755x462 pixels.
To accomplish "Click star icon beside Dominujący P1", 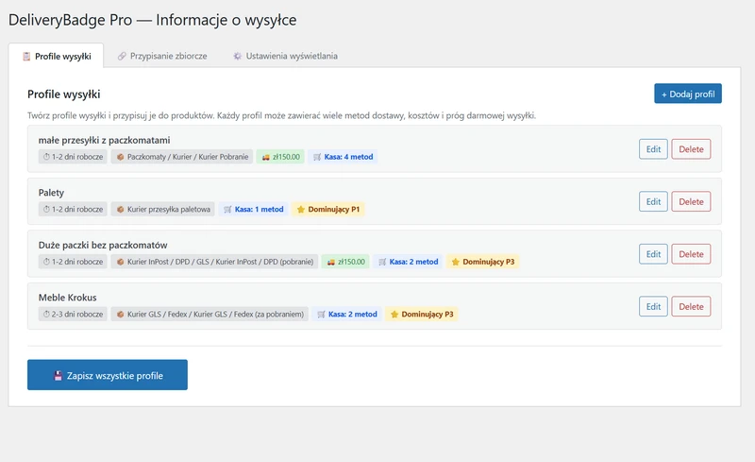I will (301, 210).
